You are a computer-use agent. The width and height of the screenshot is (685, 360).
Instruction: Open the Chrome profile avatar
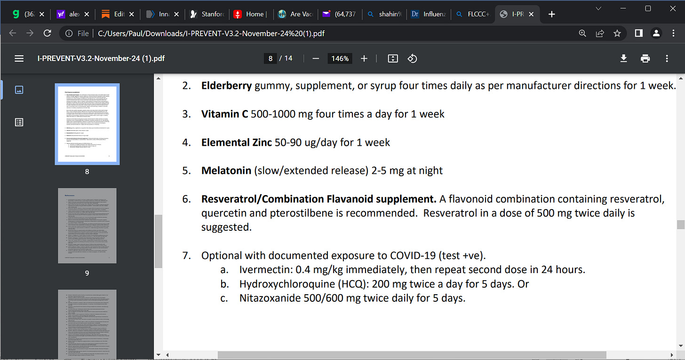tap(656, 33)
